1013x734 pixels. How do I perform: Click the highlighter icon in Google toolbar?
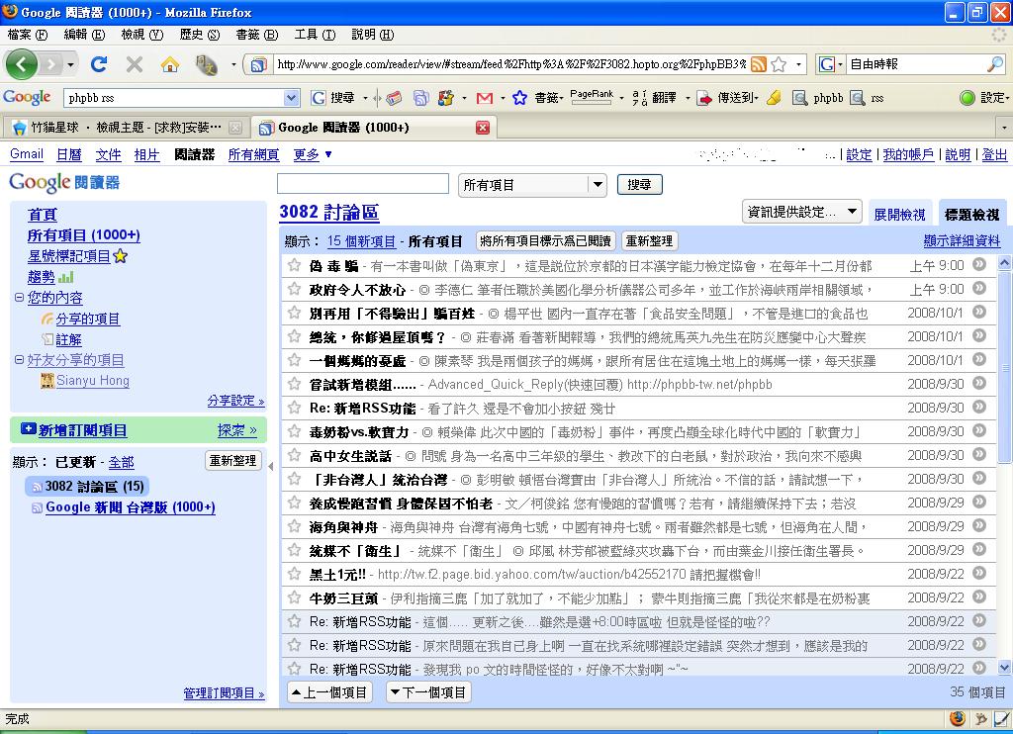pos(774,98)
